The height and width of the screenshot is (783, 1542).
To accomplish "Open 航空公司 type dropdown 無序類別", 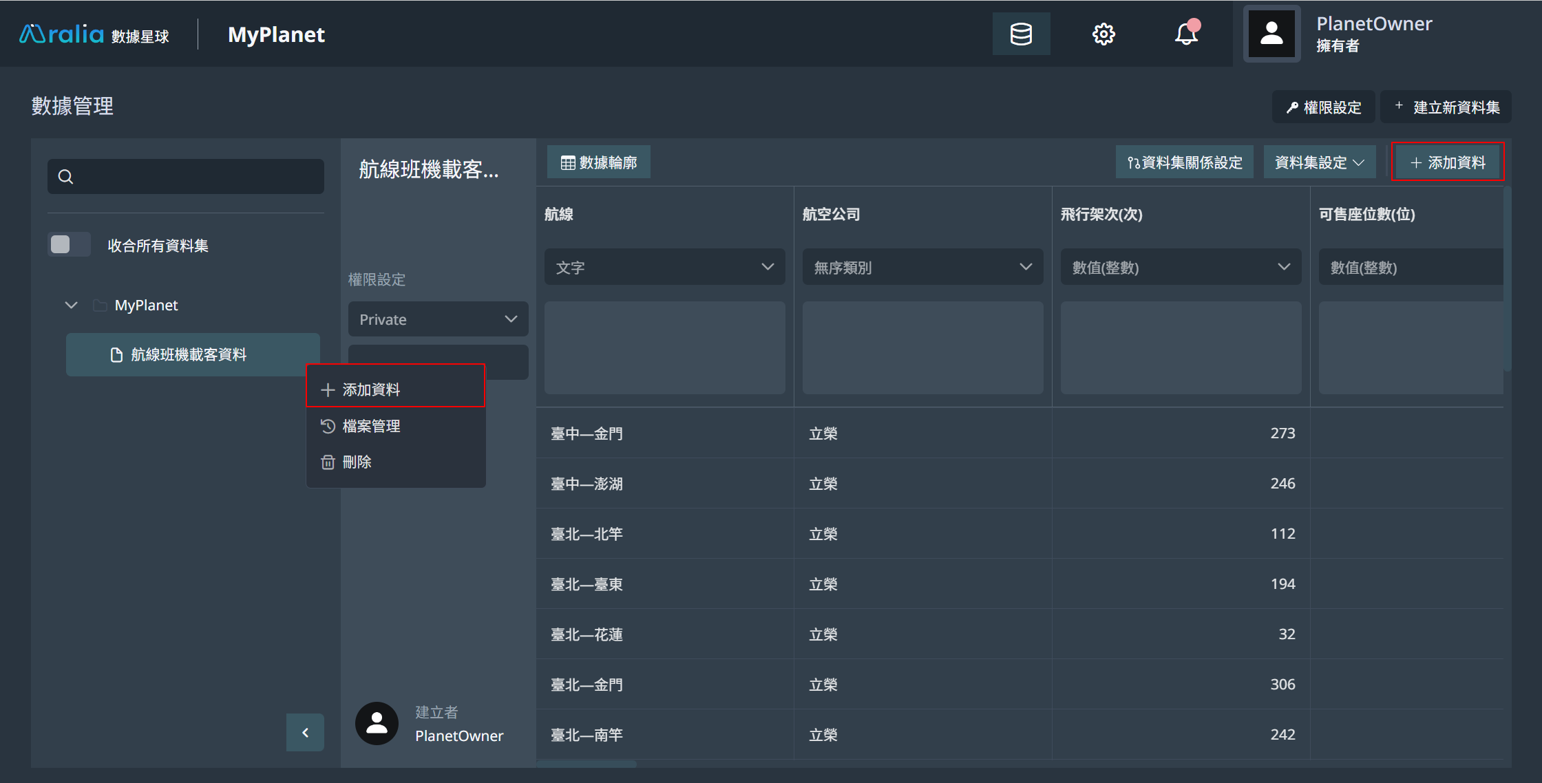I will [922, 267].
